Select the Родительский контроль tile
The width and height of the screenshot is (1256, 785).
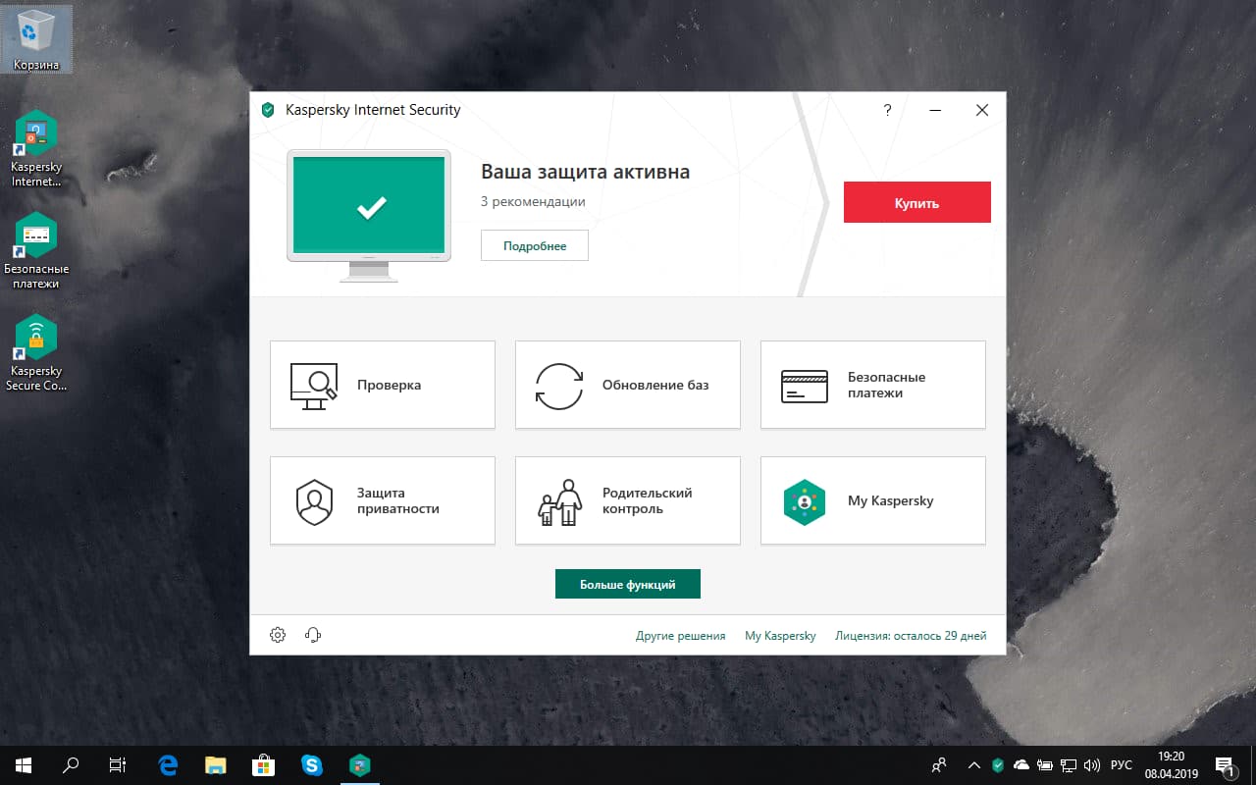[628, 500]
